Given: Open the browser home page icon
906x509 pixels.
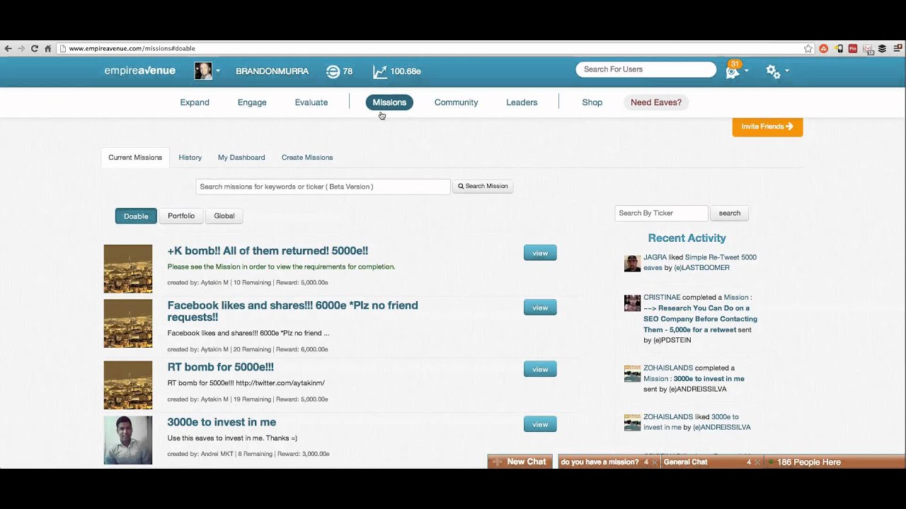Looking at the screenshot, I should tap(47, 49).
